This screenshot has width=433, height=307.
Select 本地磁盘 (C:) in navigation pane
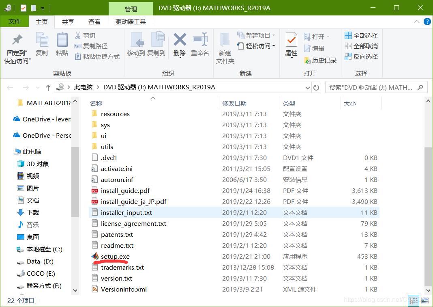point(44,249)
